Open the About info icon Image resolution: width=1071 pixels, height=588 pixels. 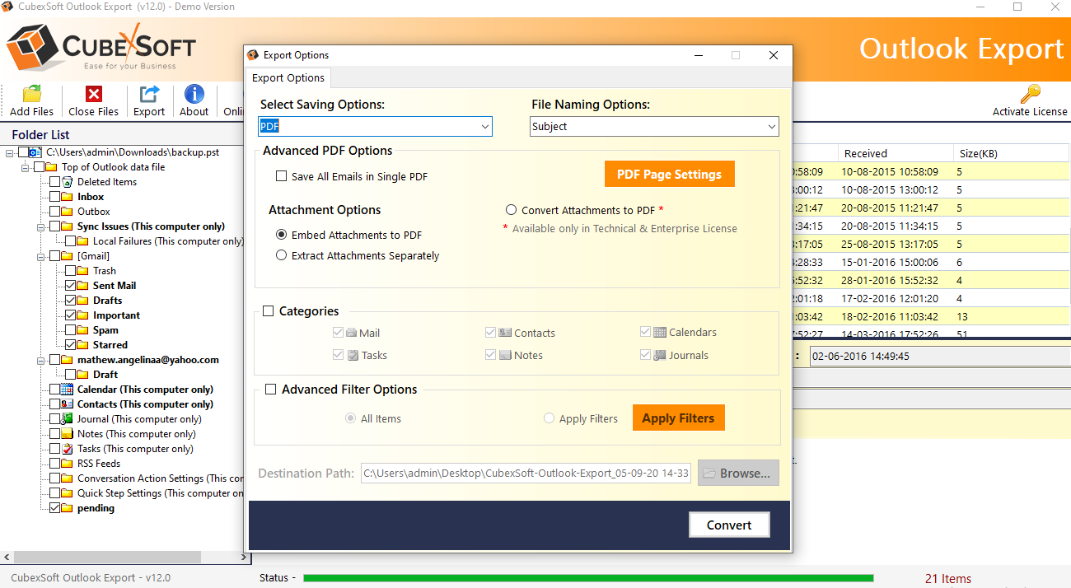point(194,94)
